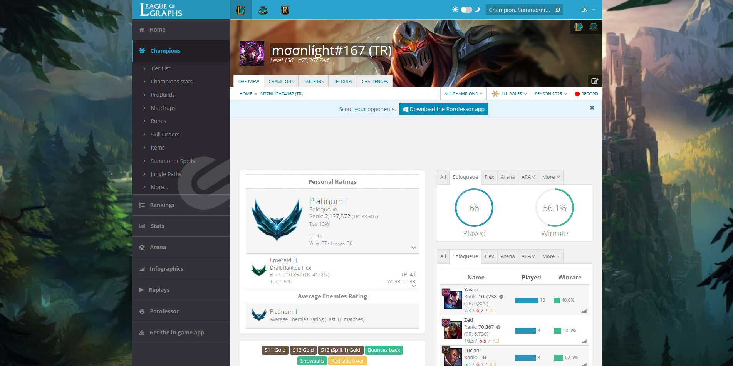Viewport: 733px width, 366px height.
Task: Click the LoL icon on profile banner
Action: click(x=578, y=27)
